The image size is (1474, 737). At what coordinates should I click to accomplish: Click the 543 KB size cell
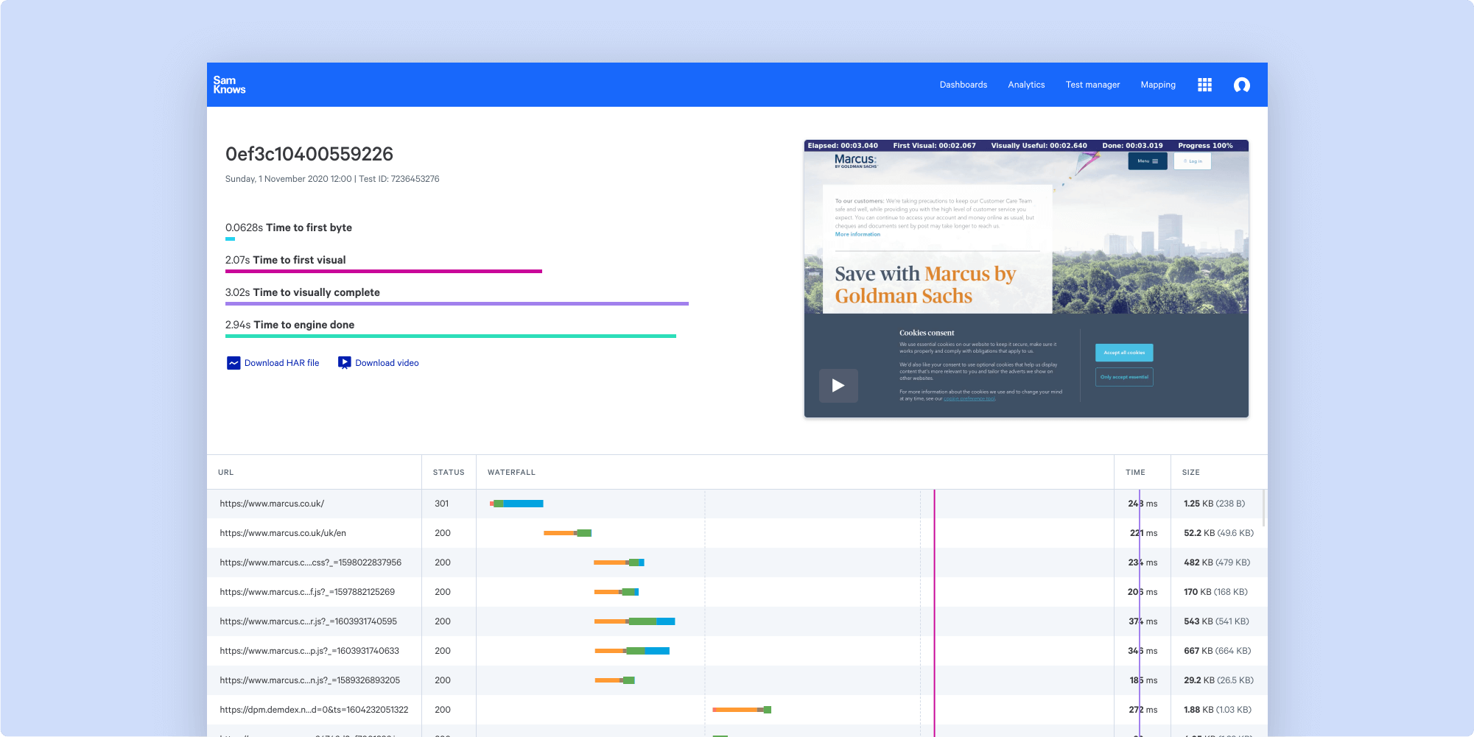(x=1216, y=621)
